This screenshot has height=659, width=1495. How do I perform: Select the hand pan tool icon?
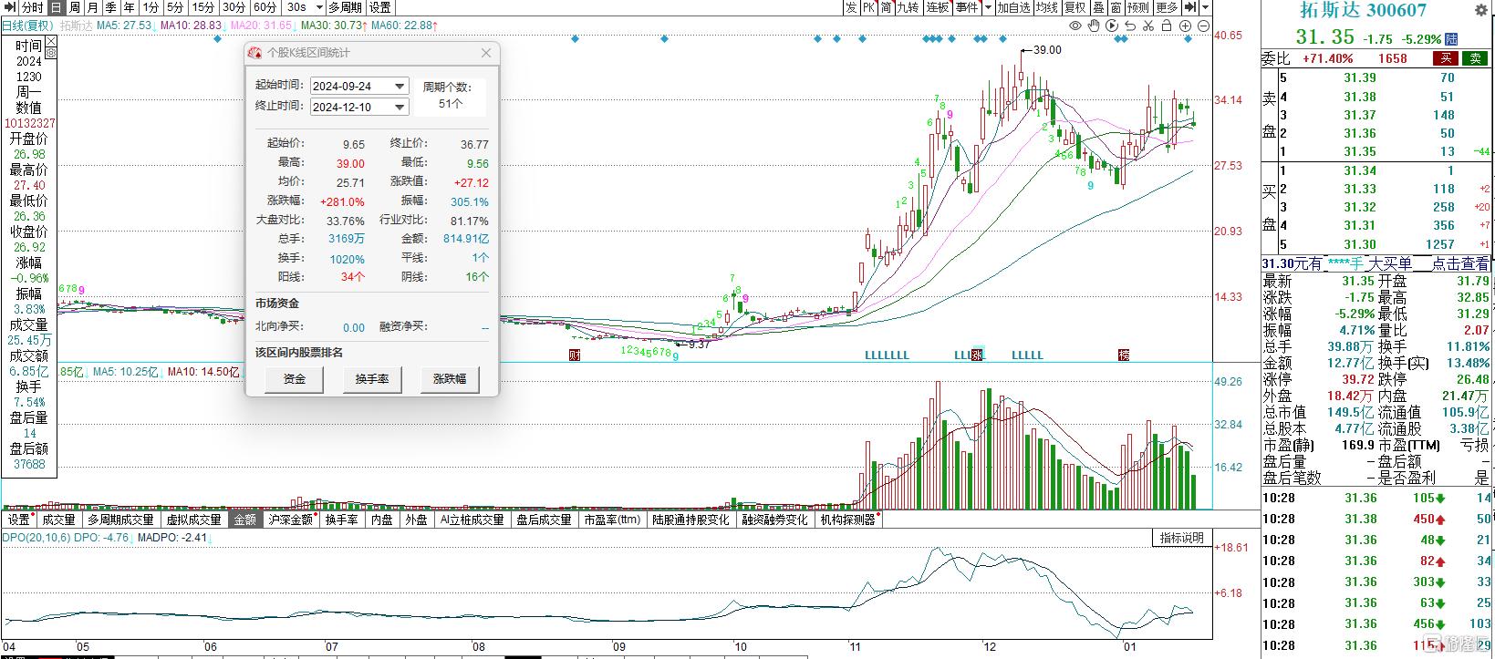point(1093,26)
